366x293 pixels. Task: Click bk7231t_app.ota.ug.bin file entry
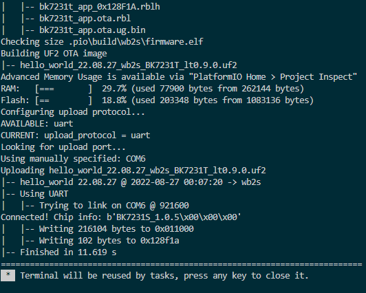point(92,30)
